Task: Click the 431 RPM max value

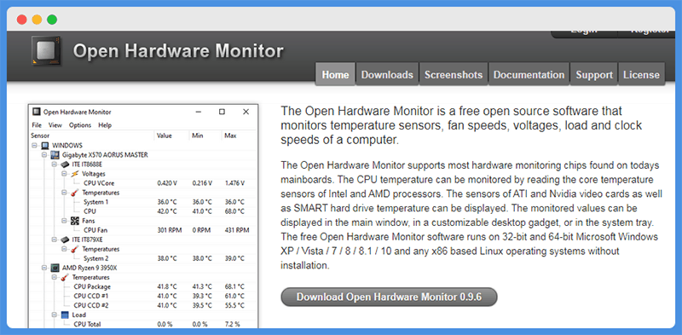Action: point(237,230)
